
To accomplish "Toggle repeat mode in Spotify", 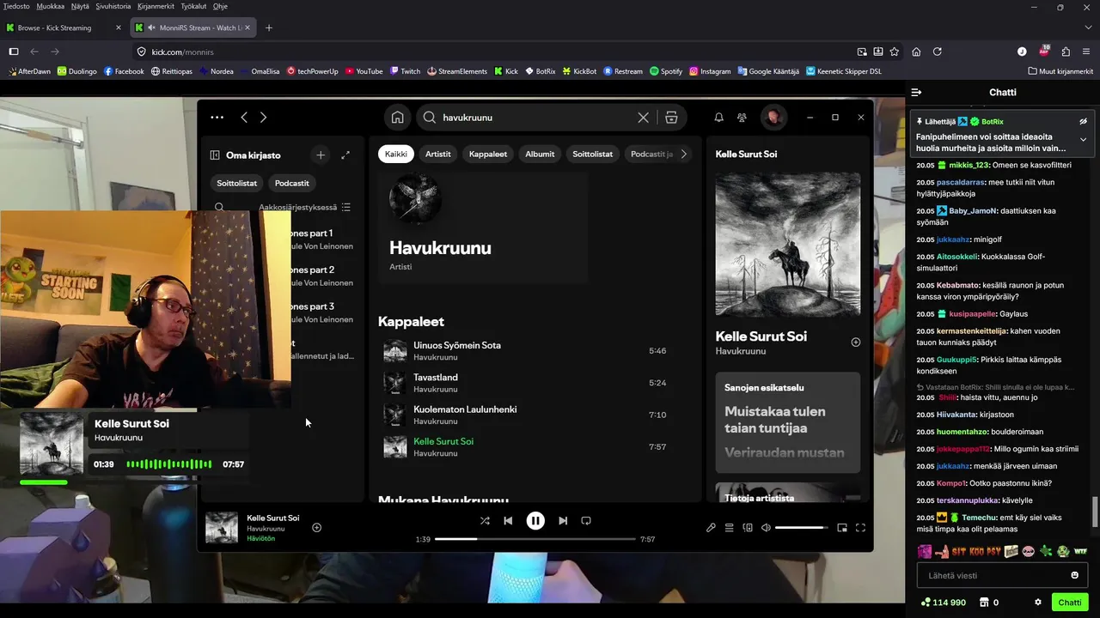I will tap(586, 520).
